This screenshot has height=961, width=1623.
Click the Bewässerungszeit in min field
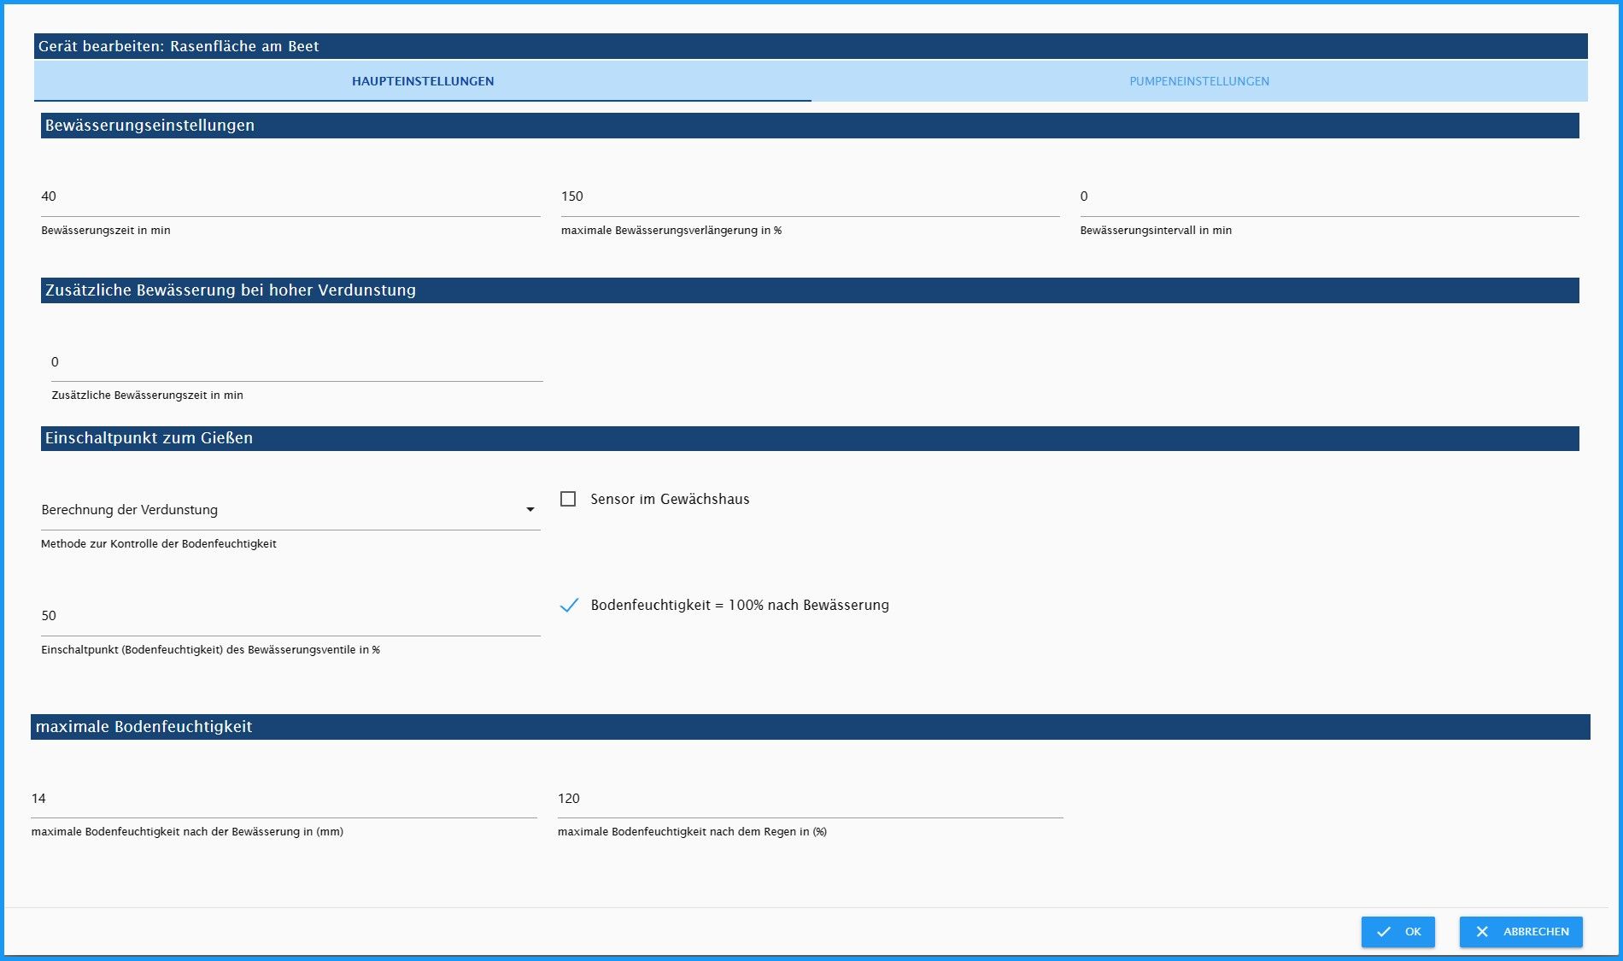pyautogui.click(x=290, y=197)
